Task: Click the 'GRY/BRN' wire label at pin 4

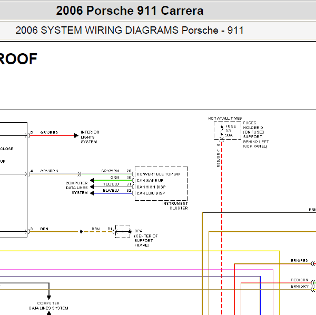Action: pos(49,171)
